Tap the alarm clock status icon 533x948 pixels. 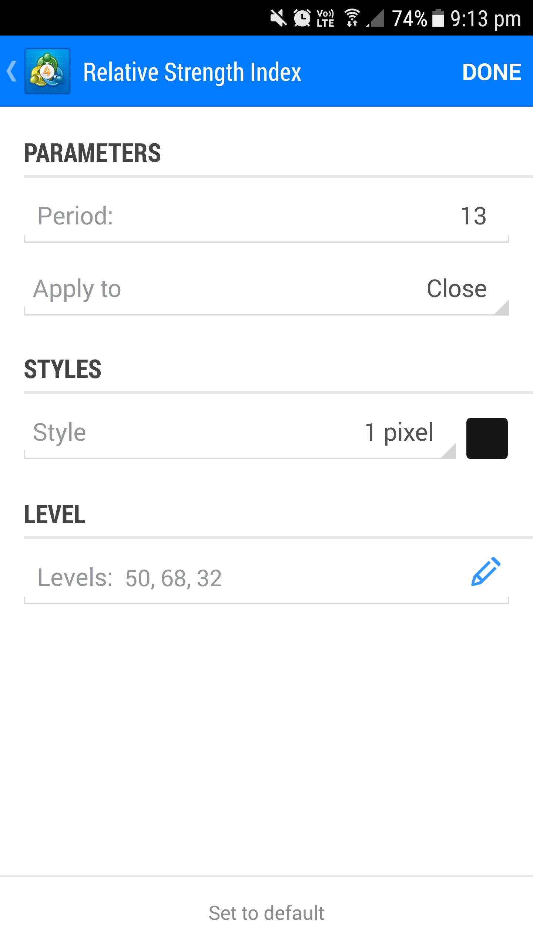click(x=302, y=18)
